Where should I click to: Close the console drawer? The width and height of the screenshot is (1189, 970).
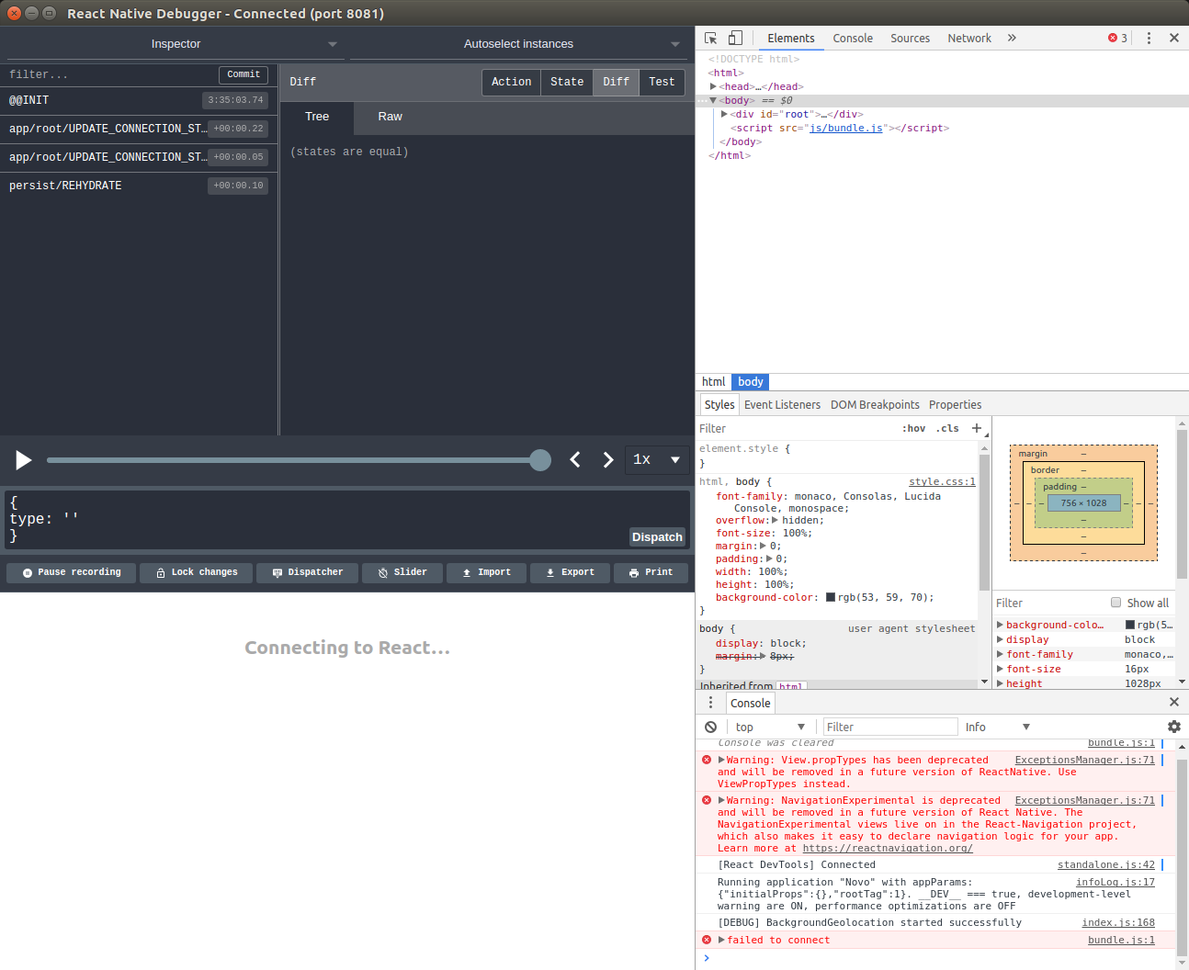(1173, 702)
